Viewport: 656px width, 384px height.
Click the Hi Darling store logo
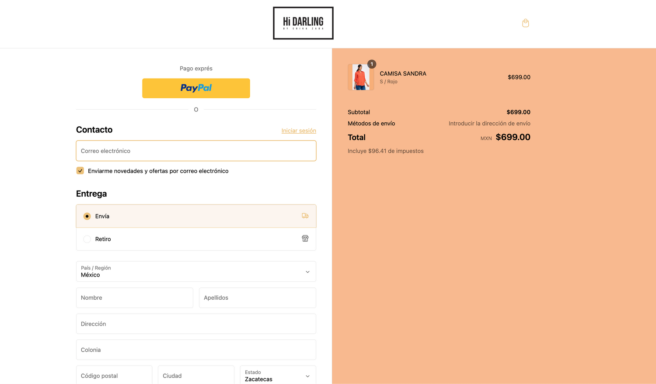[303, 23]
